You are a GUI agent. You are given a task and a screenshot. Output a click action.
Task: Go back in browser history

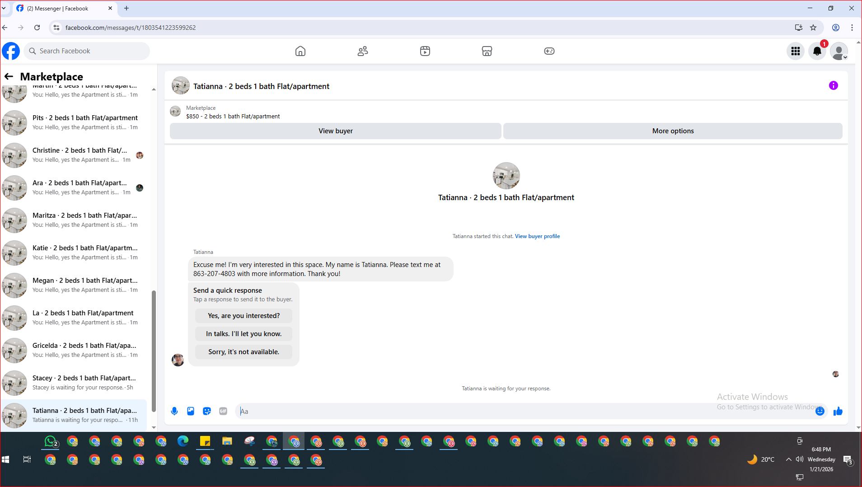tap(5, 28)
